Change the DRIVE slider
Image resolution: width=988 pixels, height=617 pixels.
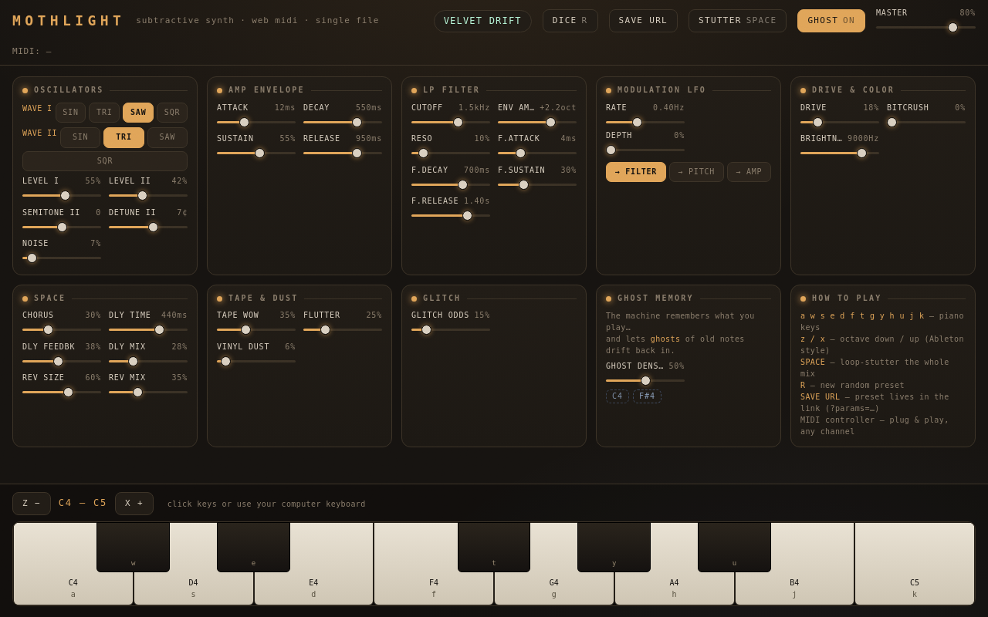tap(840, 122)
